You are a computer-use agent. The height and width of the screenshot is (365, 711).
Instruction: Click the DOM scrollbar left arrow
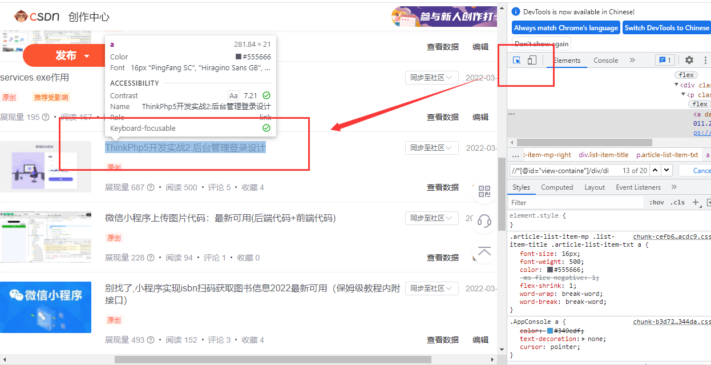point(512,142)
